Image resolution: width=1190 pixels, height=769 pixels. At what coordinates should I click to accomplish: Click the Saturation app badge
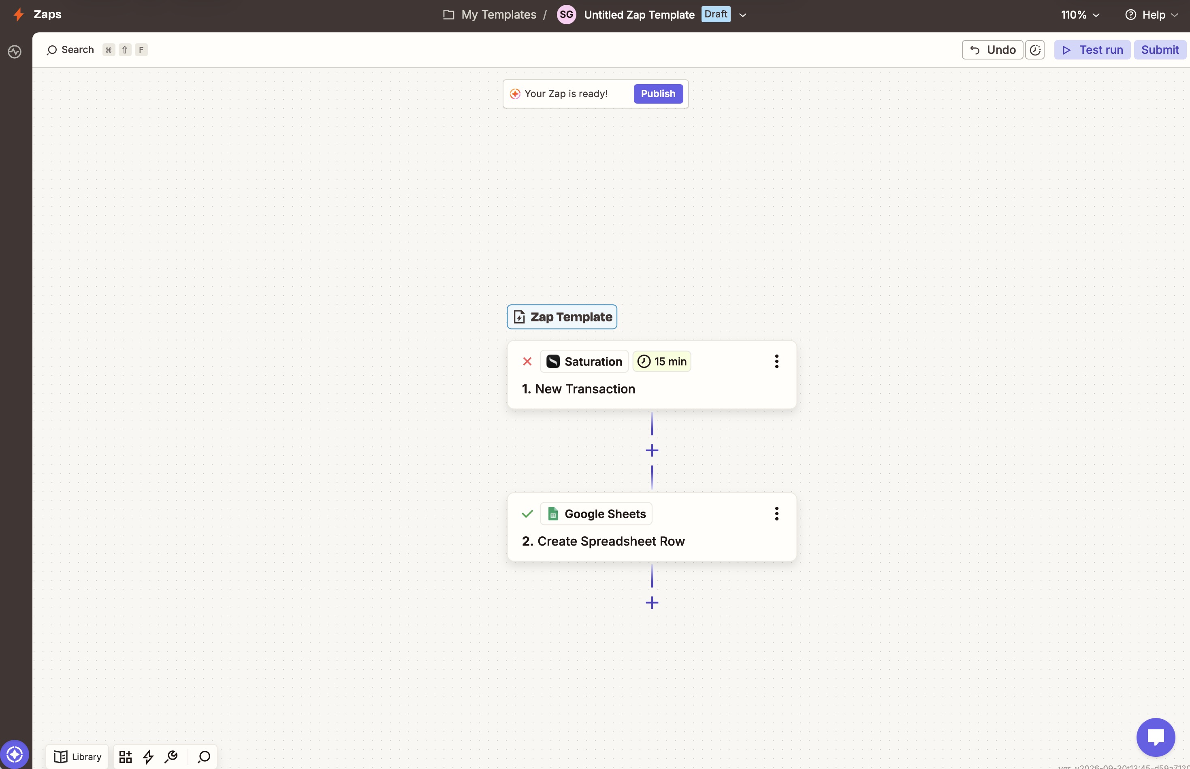[584, 361]
